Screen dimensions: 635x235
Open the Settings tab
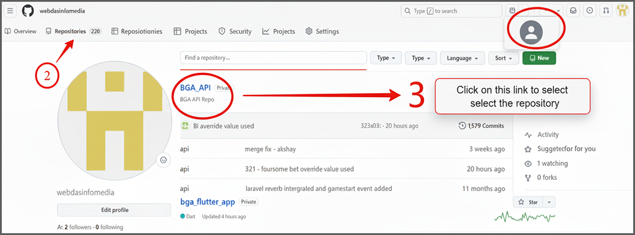(x=322, y=32)
